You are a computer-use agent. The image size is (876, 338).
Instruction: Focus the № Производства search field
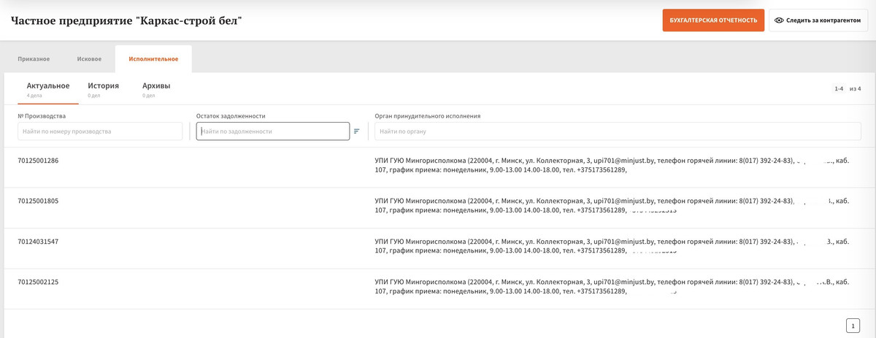(x=100, y=131)
